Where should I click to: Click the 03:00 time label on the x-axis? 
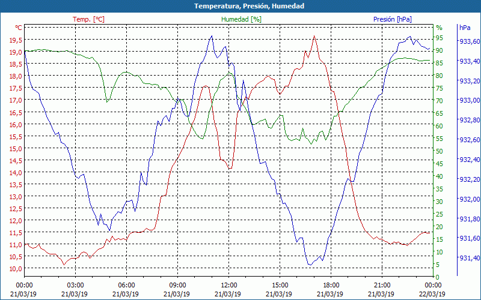coord(76,285)
